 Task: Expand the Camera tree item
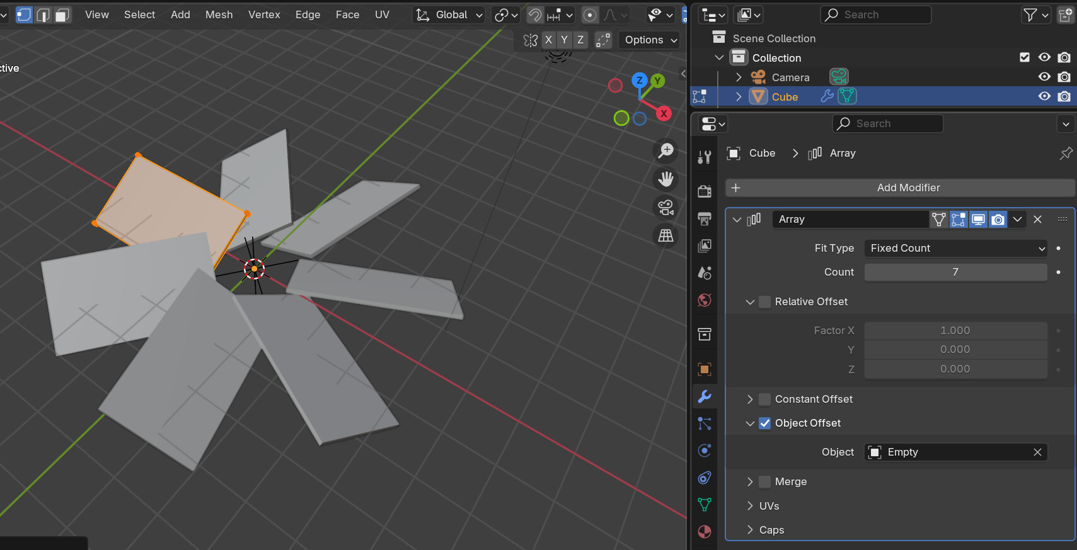[739, 77]
